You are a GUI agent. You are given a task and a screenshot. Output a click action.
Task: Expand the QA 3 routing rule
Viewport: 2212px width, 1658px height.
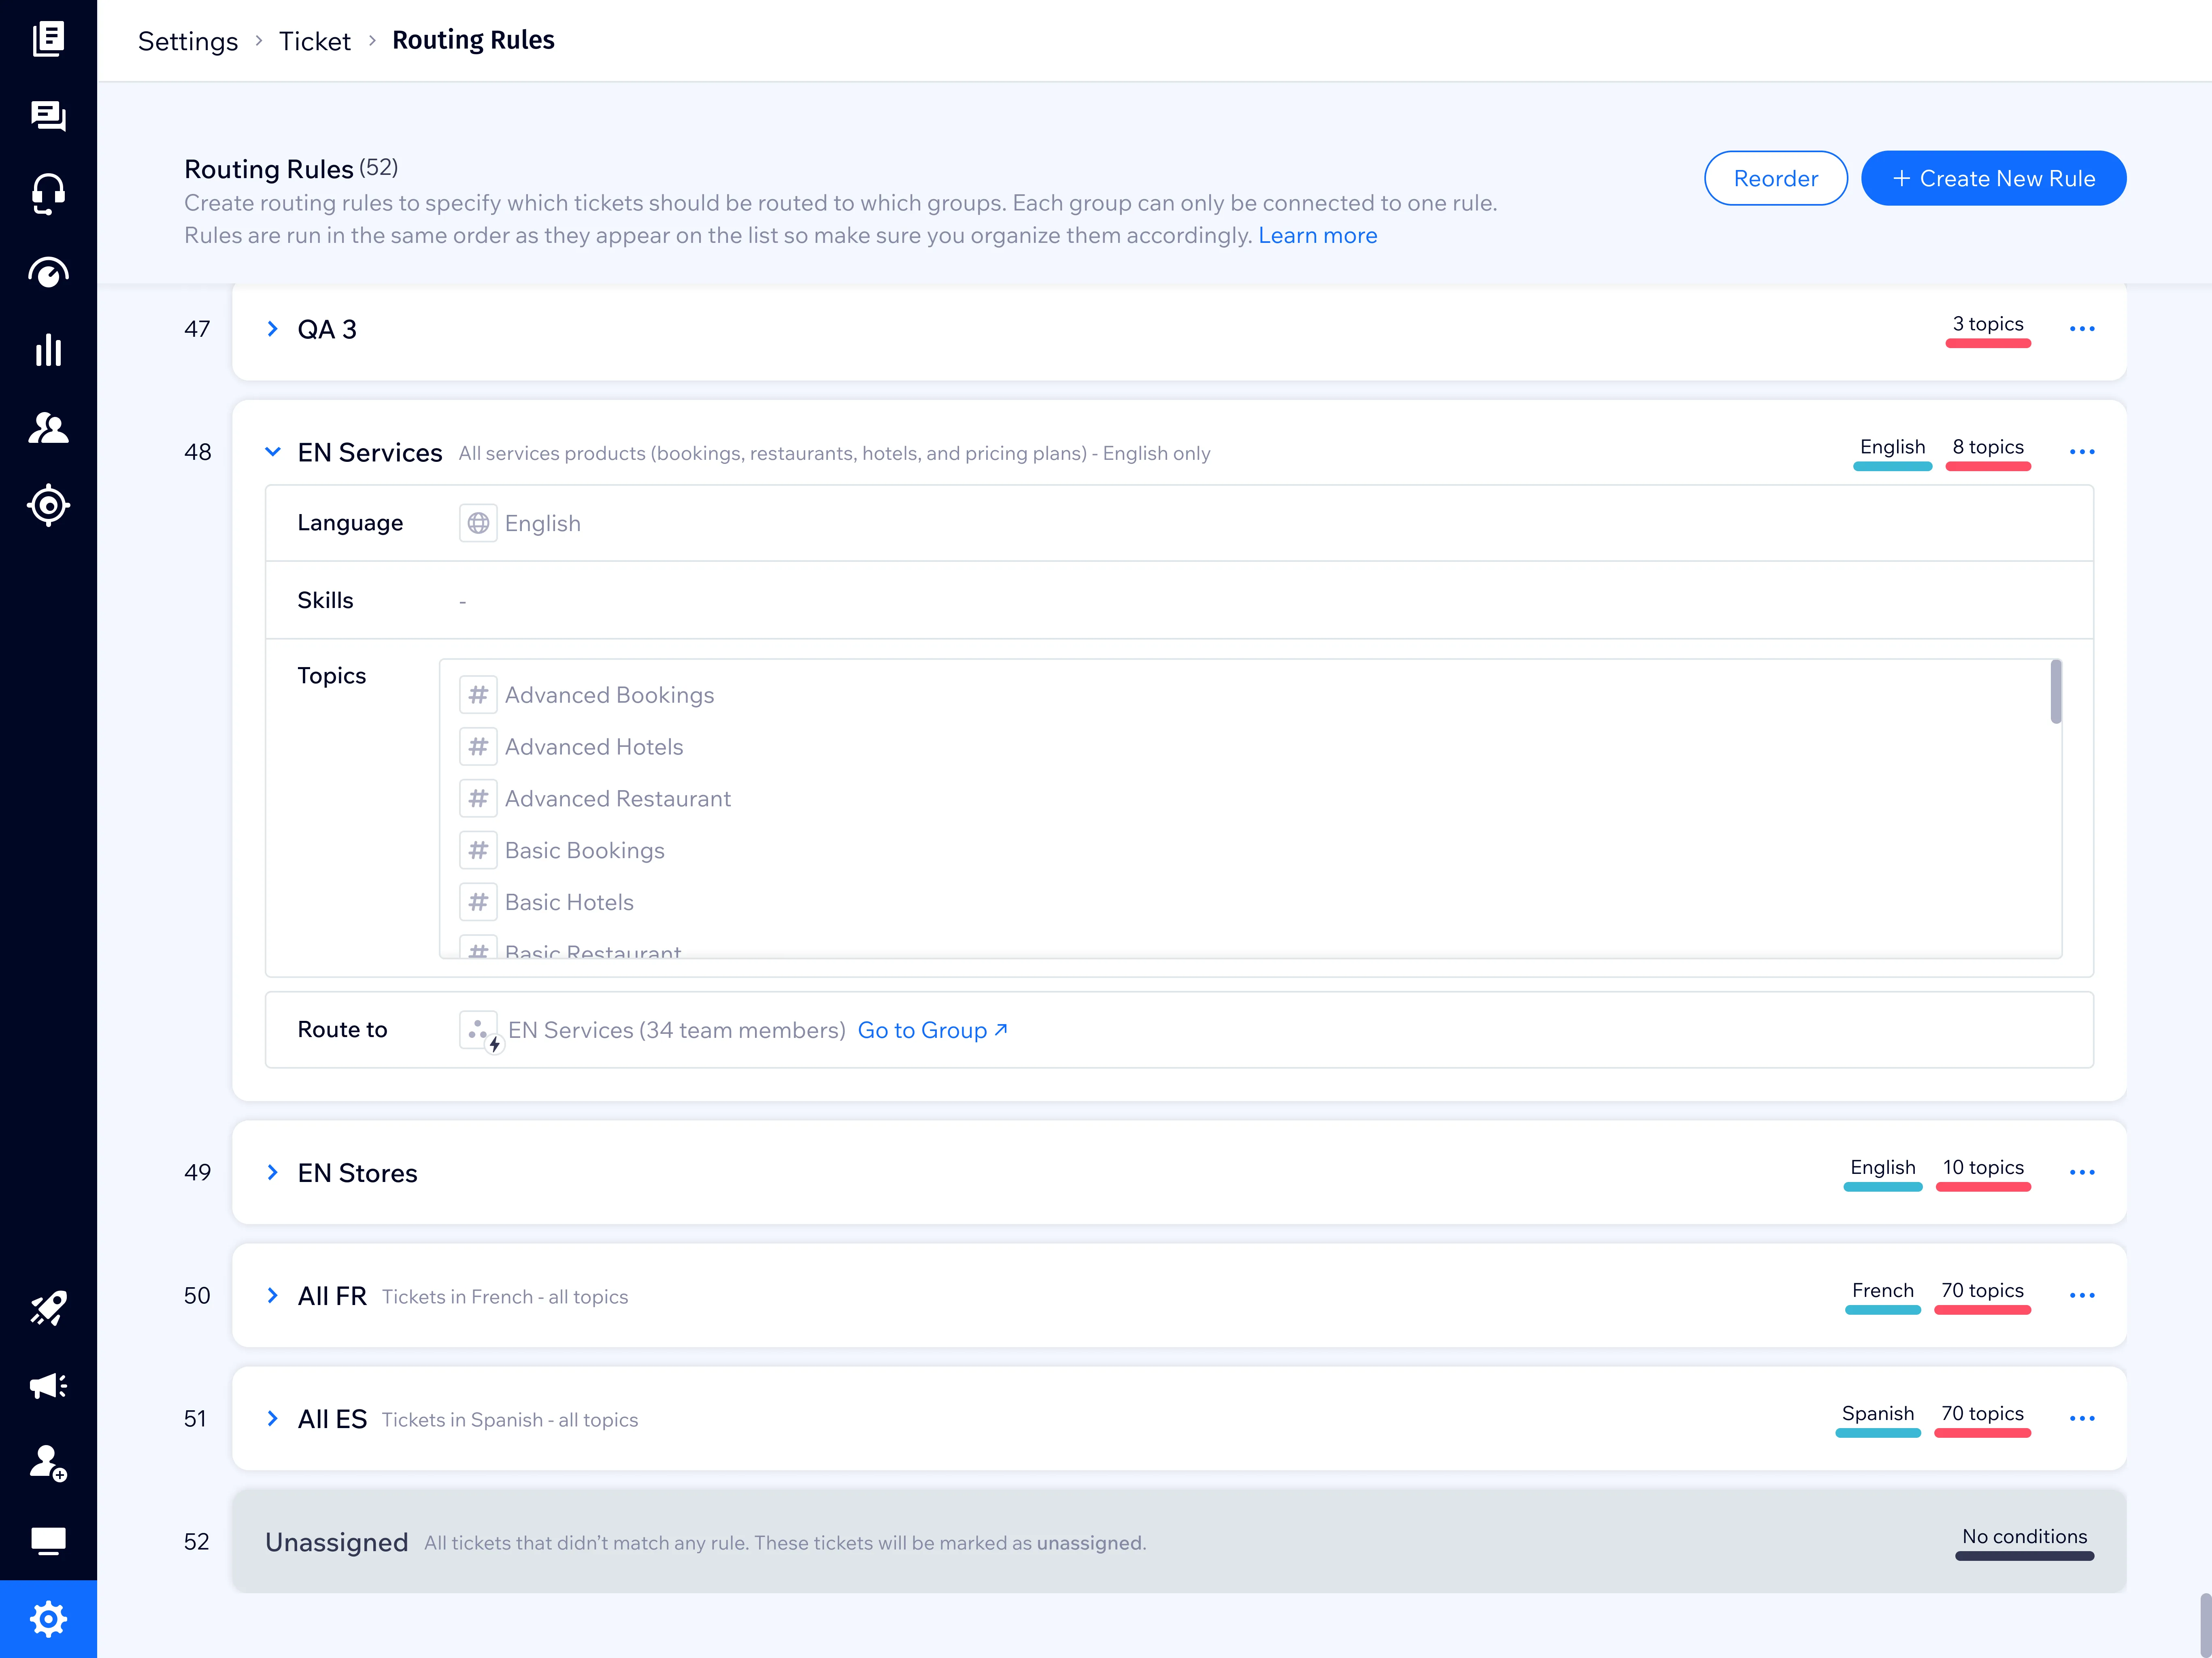(x=272, y=329)
